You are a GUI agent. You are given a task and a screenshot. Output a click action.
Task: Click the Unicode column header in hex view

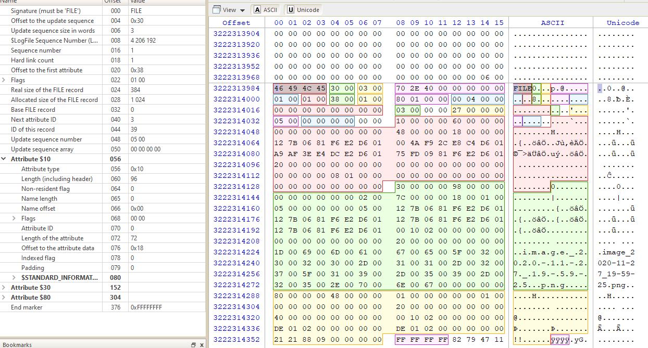pyautogui.click(x=622, y=23)
